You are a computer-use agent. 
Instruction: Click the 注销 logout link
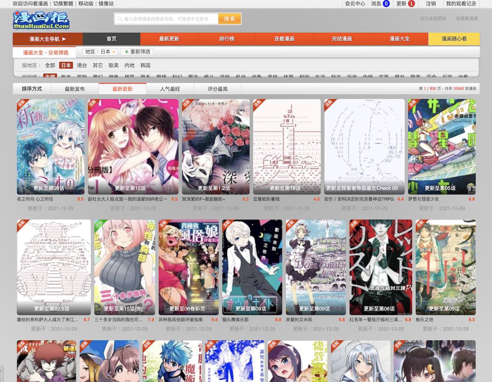point(431,4)
